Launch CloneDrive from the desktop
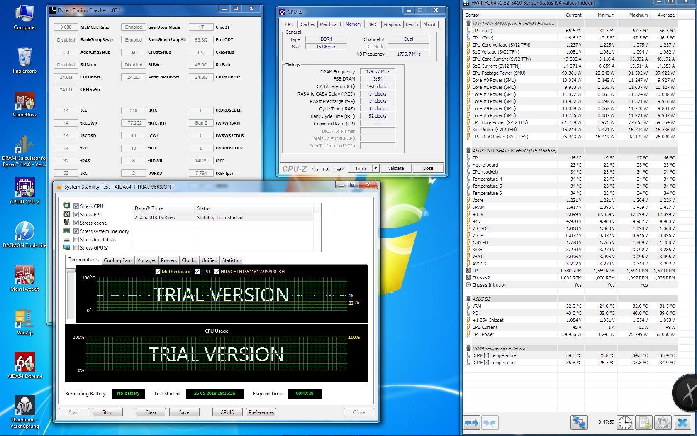Screen dimensions: 697x436 (24, 105)
